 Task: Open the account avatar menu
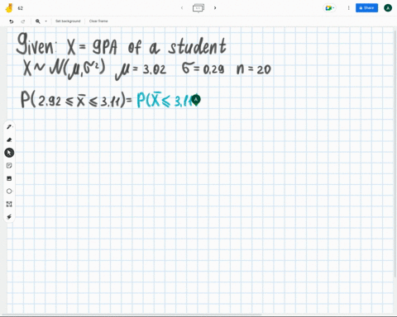tap(388, 8)
